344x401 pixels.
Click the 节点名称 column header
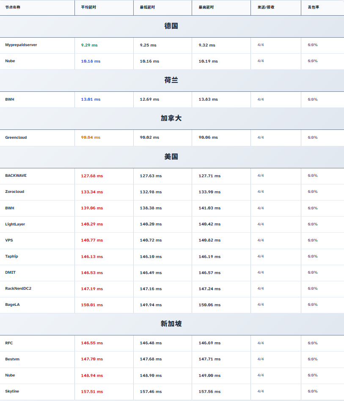coord(13,7)
